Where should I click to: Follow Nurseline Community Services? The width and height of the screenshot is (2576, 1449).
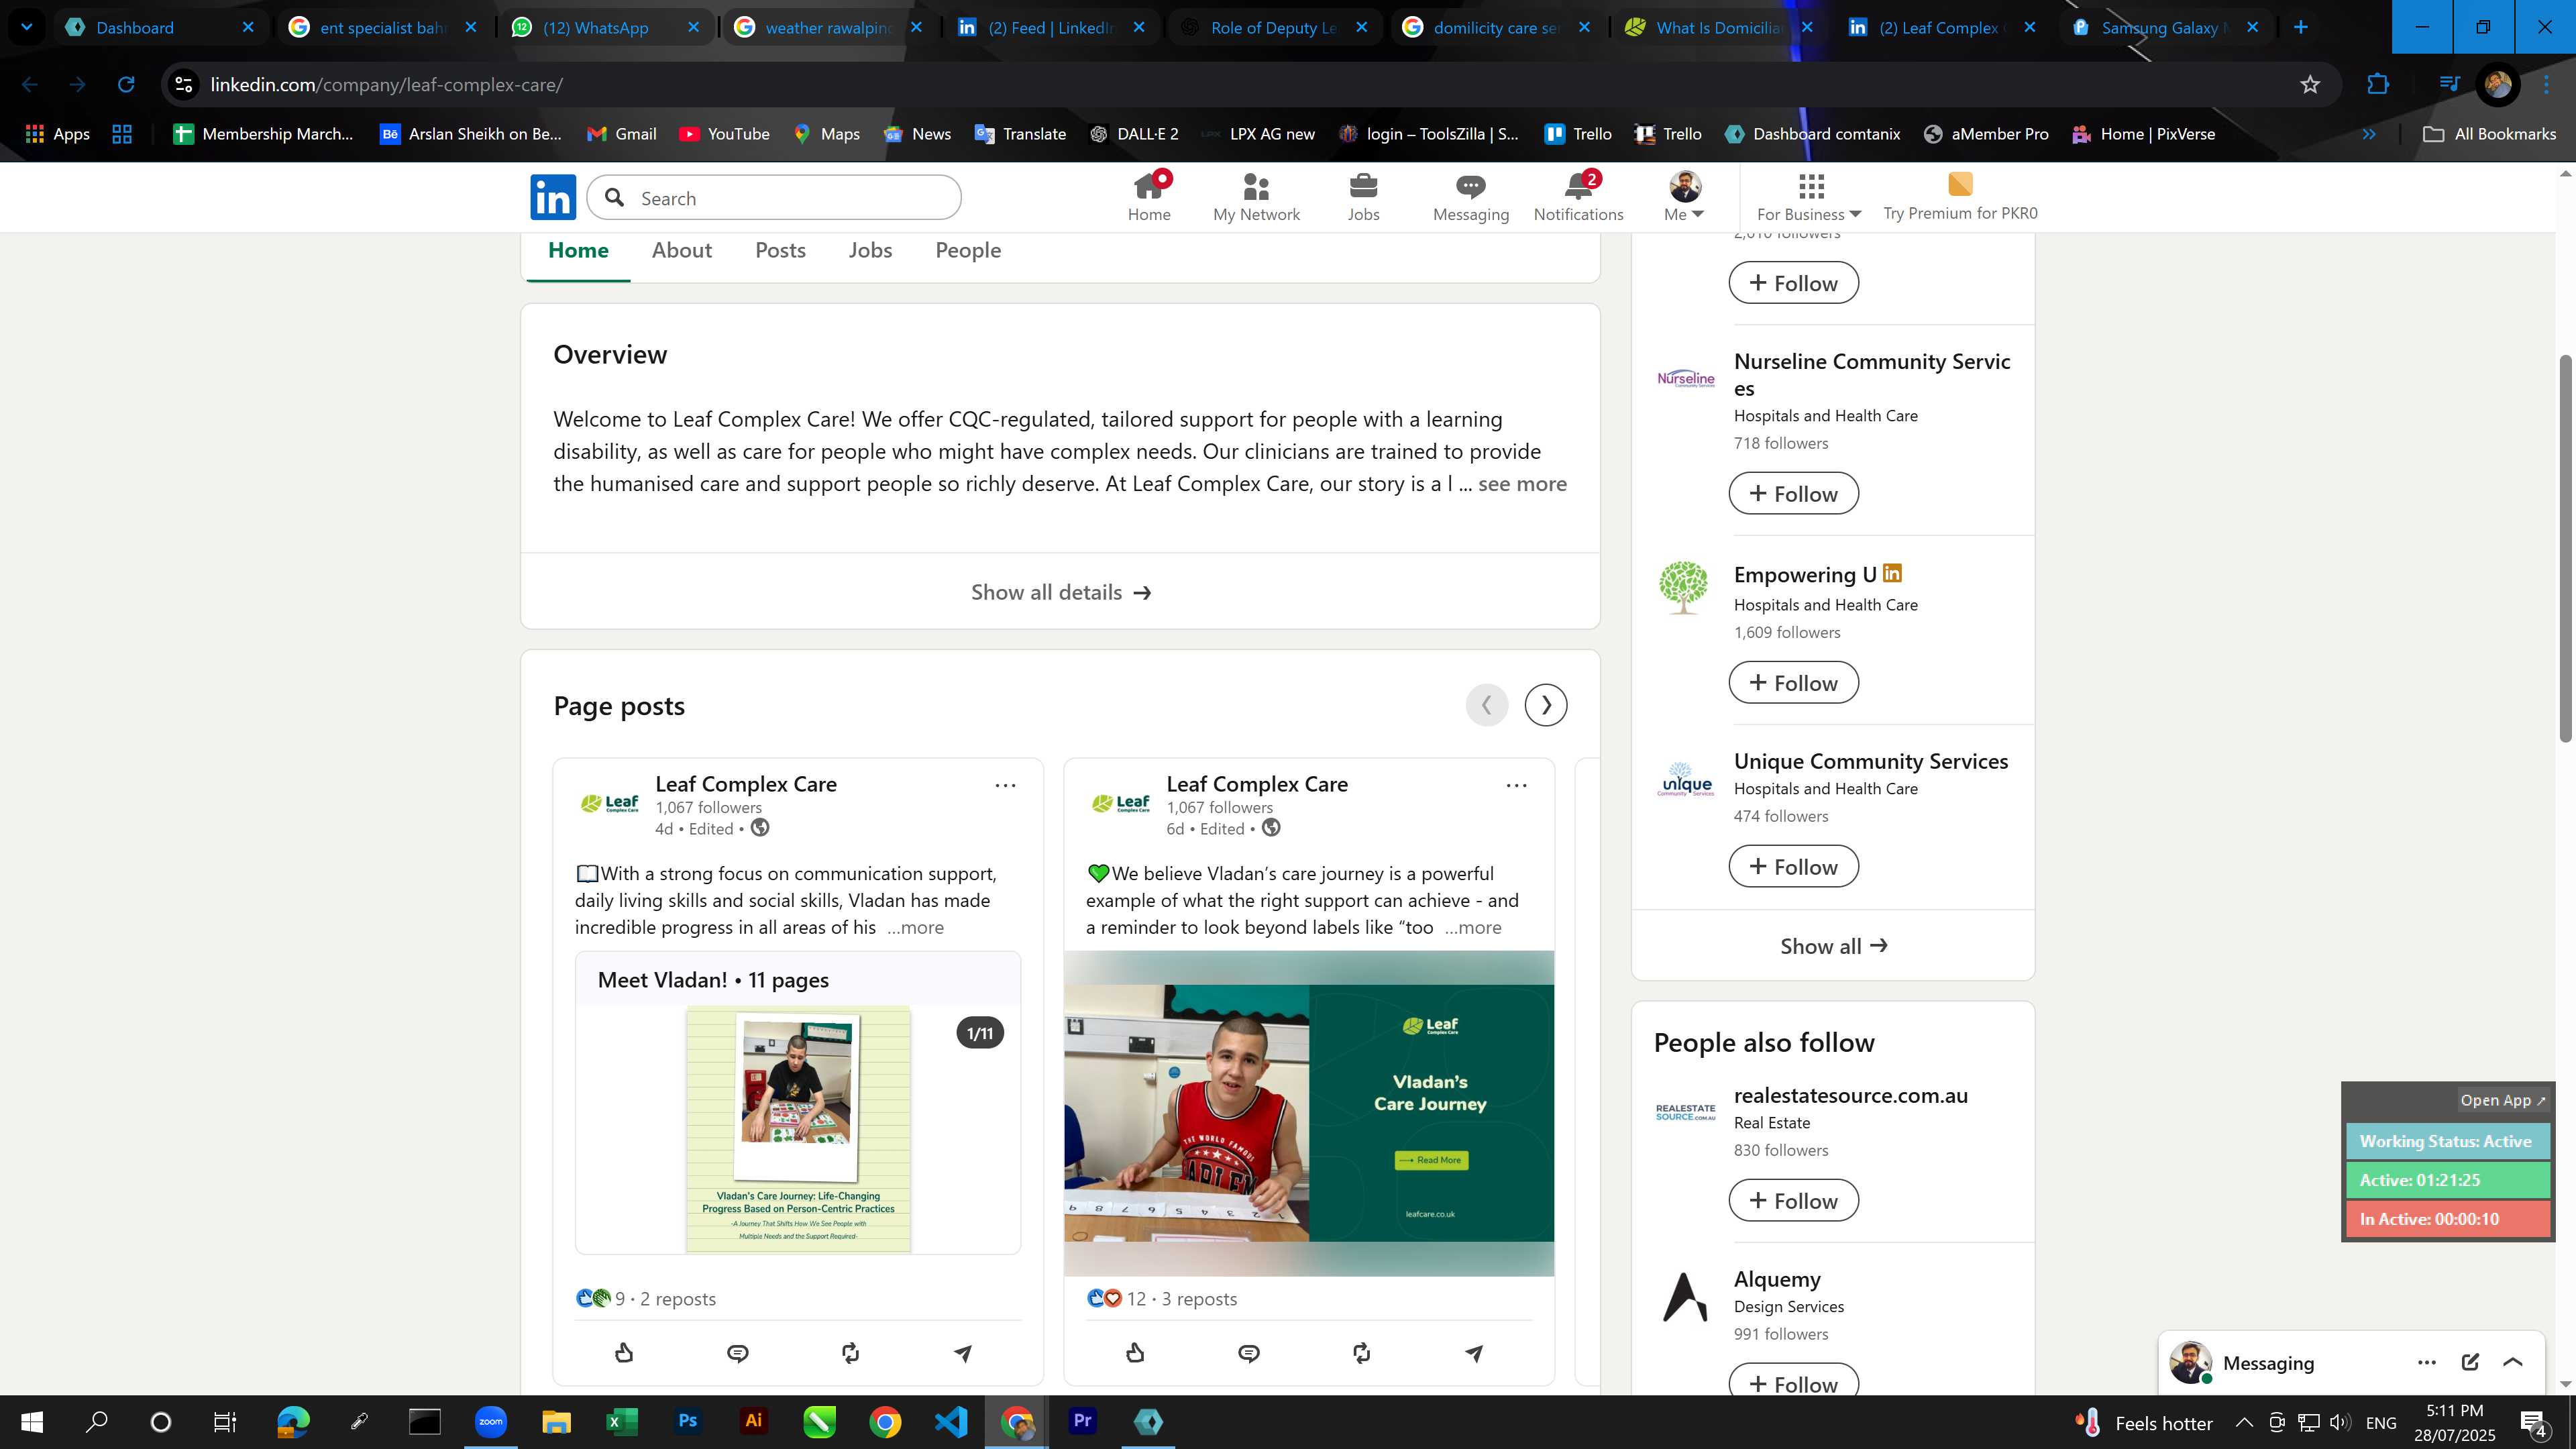[1793, 493]
